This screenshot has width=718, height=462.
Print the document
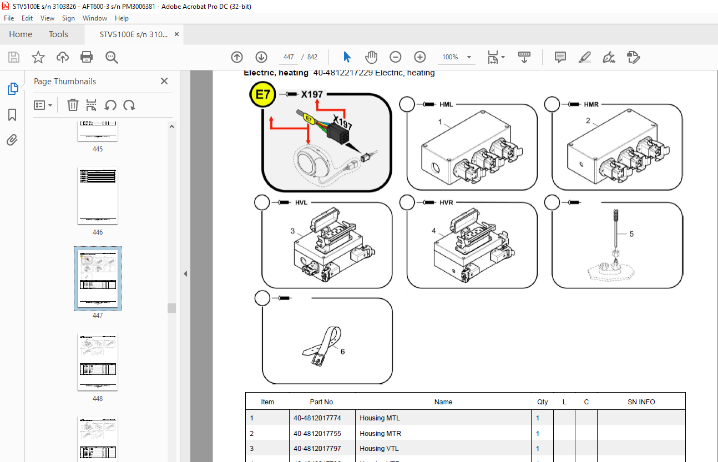[x=87, y=57]
